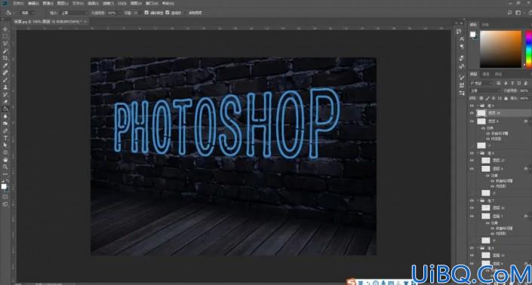The height and width of the screenshot is (285, 532).
Task: Select the Healing Brush tool
Action: 5,73
